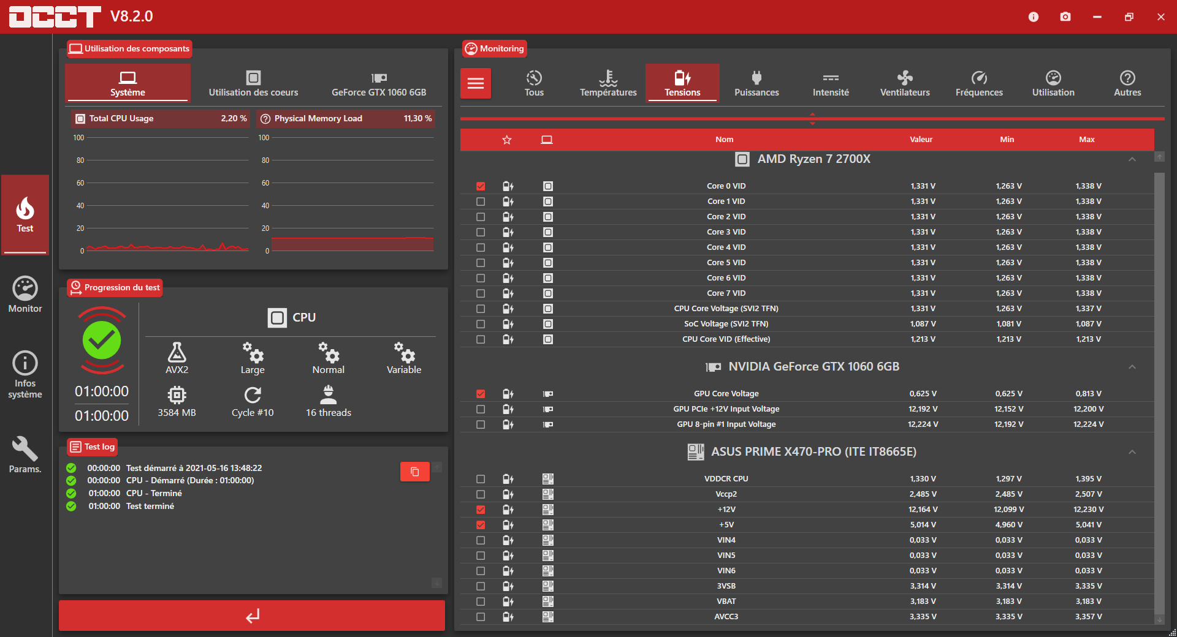
Task: Click the Normal mode gear icon
Action: [x=329, y=352]
